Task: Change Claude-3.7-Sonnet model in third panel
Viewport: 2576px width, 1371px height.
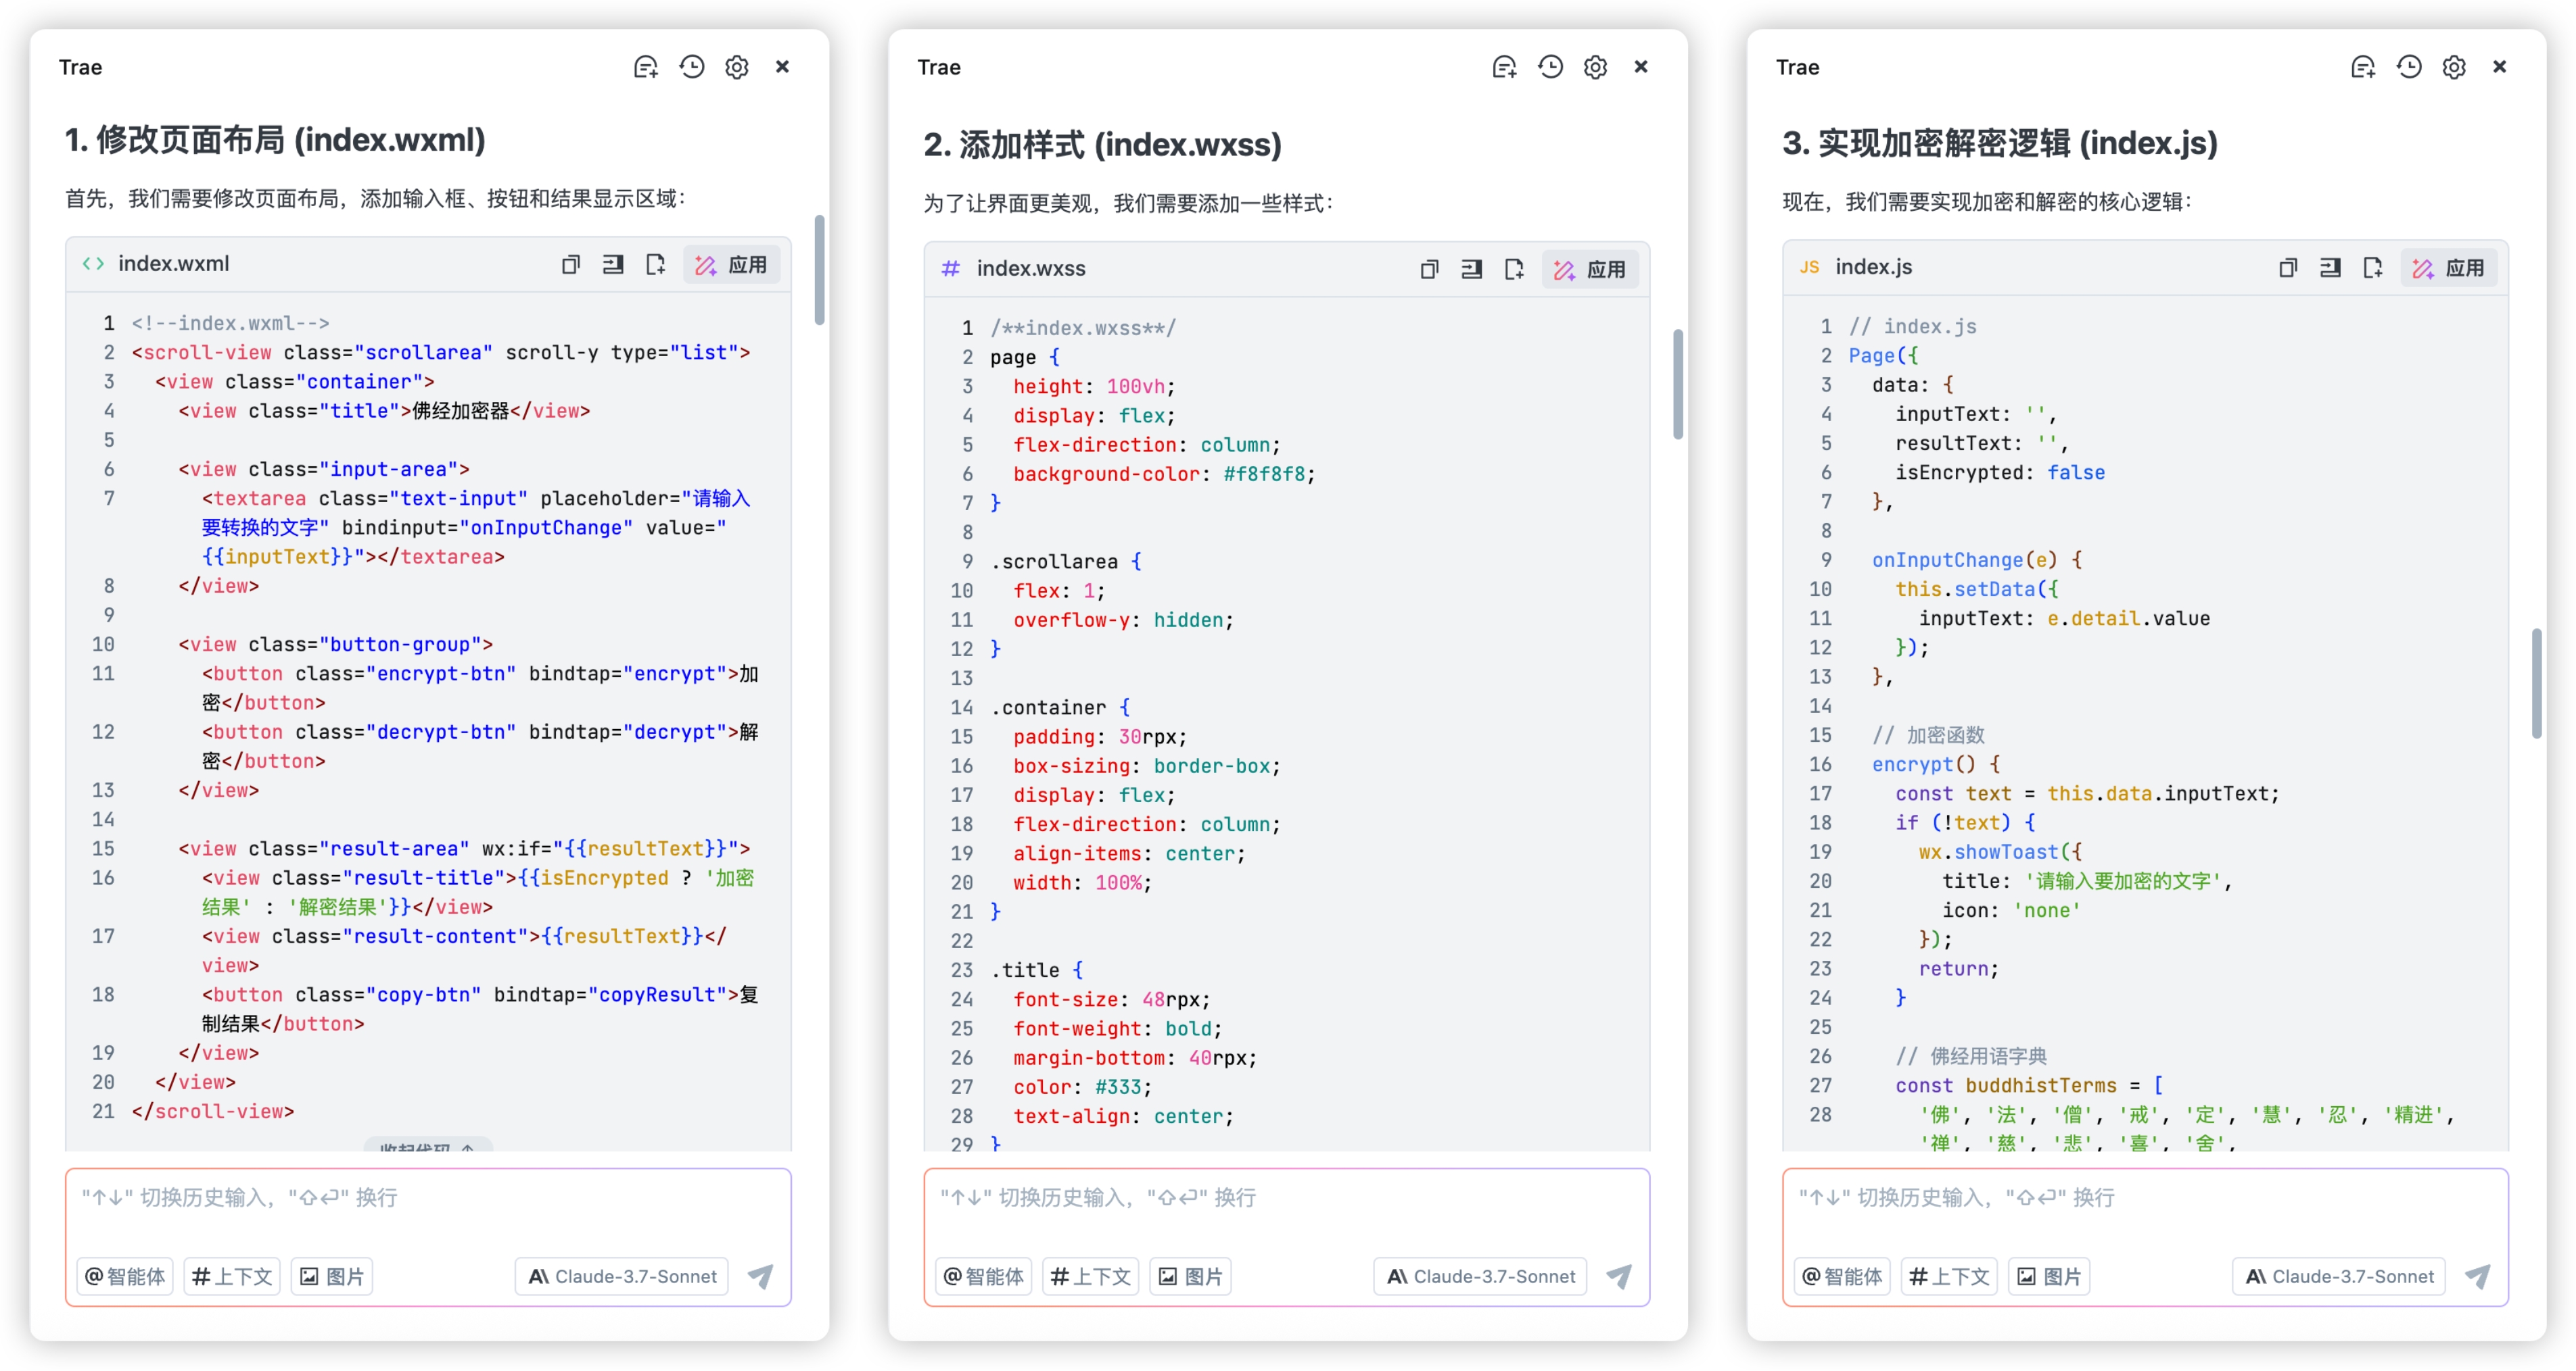Action: 2339,1276
